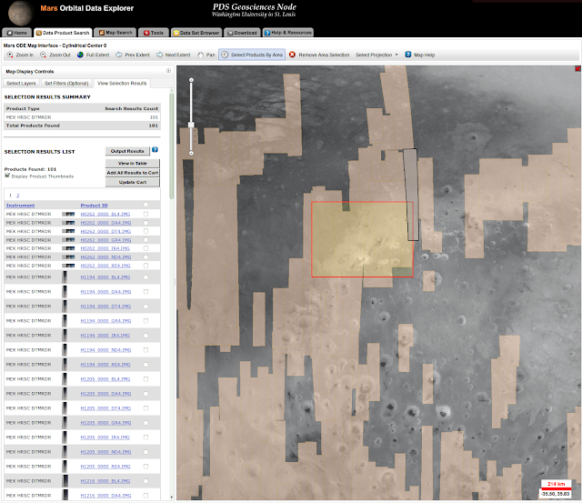The height and width of the screenshot is (503, 582).
Task: Activate the Pan hand tool
Action: (206, 55)
